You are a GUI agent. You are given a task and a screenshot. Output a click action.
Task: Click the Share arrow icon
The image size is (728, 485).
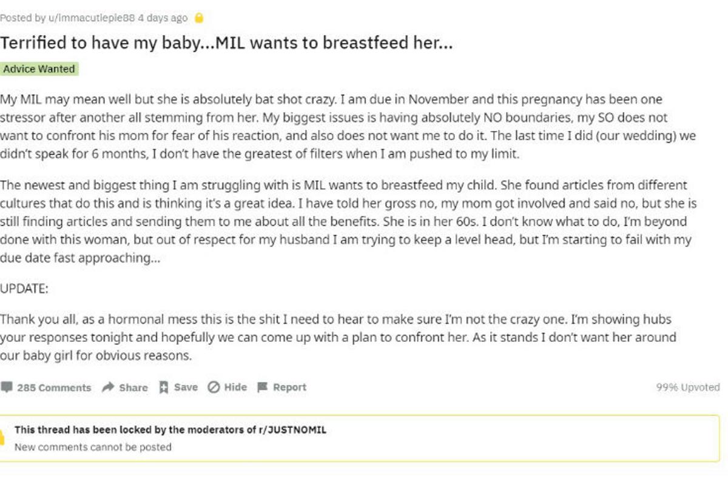point(109,387)
